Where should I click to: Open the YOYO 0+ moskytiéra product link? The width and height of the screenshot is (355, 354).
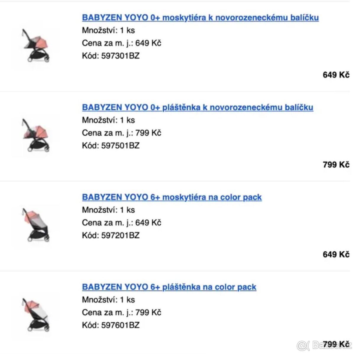click(x=200, y=17)
